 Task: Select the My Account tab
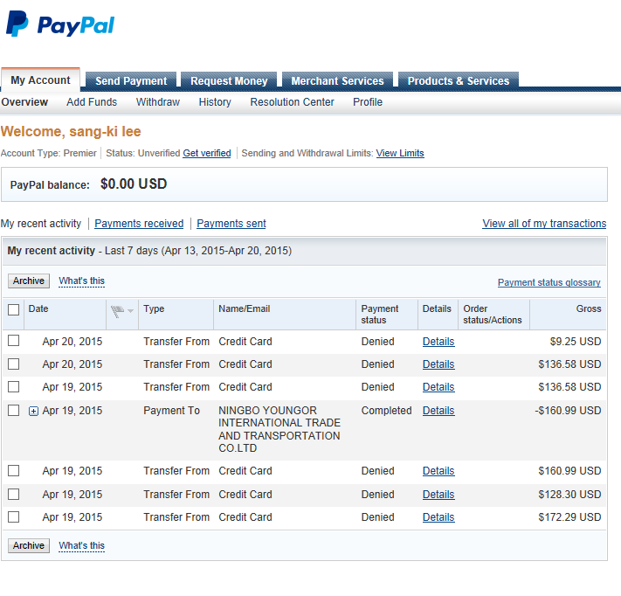click(40, 80)
